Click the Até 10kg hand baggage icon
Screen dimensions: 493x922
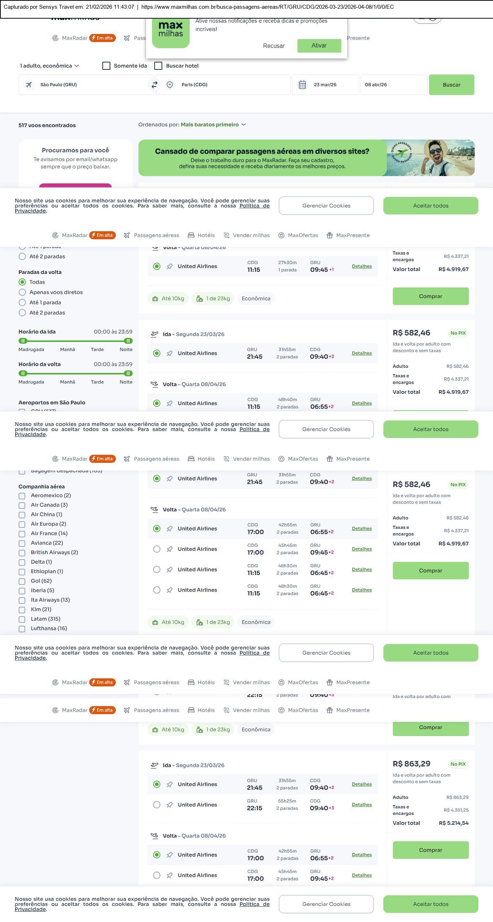click(x=155, y=299)
